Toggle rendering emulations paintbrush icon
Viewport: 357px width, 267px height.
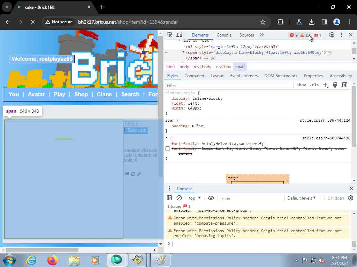(x=335, y=85)
